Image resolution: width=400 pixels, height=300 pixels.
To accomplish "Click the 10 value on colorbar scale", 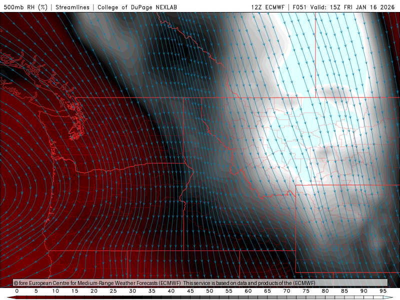I will click(55, 291).
